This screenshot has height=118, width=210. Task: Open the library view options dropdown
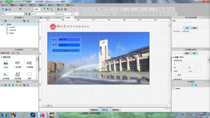(14, 53)
